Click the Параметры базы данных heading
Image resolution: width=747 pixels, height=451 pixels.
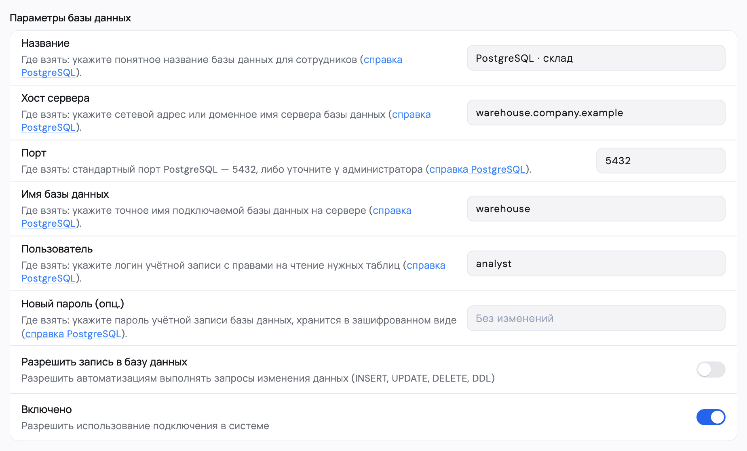point(70,18)
